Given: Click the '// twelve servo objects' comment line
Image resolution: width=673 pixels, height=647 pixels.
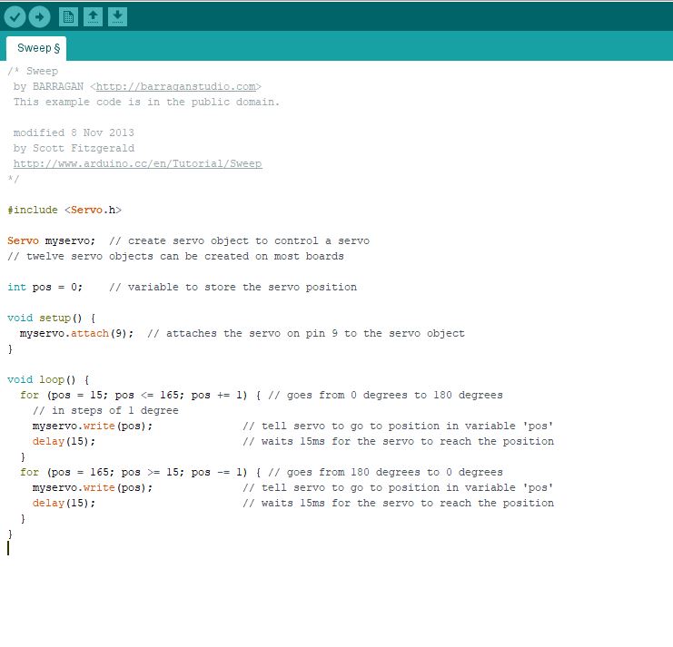Looking at the screenshot, I should tap(175, 257).
